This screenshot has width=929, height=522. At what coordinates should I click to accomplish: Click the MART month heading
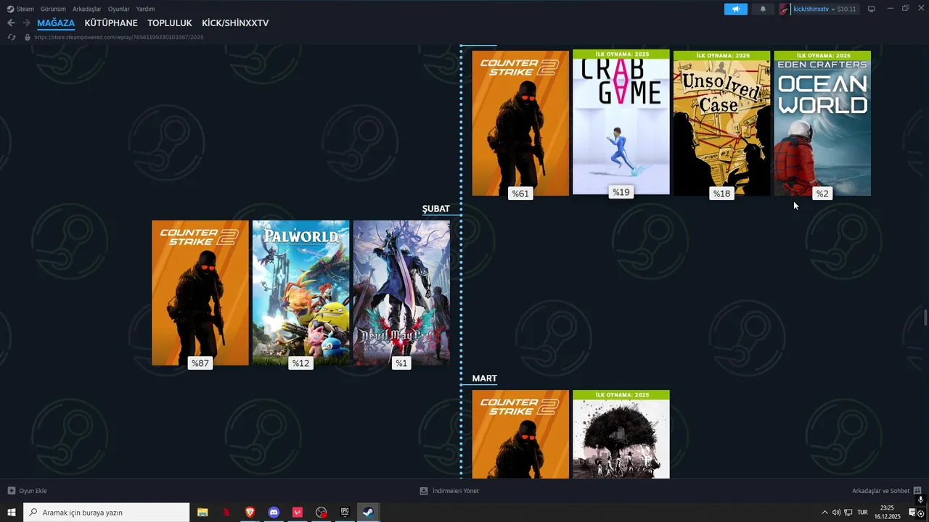pos(485,378)
